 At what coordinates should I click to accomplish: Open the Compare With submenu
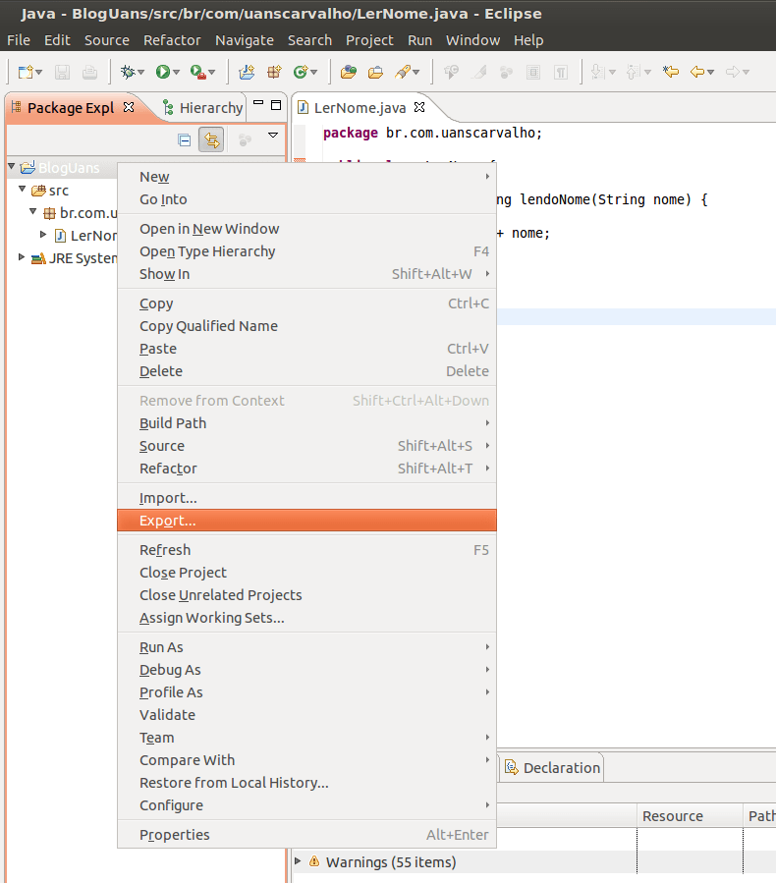point(306,759)
